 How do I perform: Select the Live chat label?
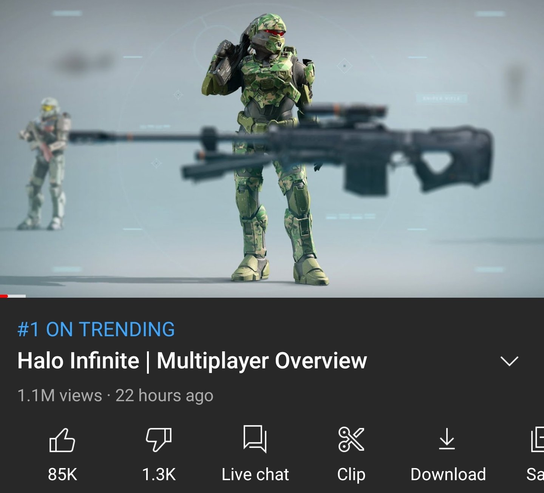[255, 474]
